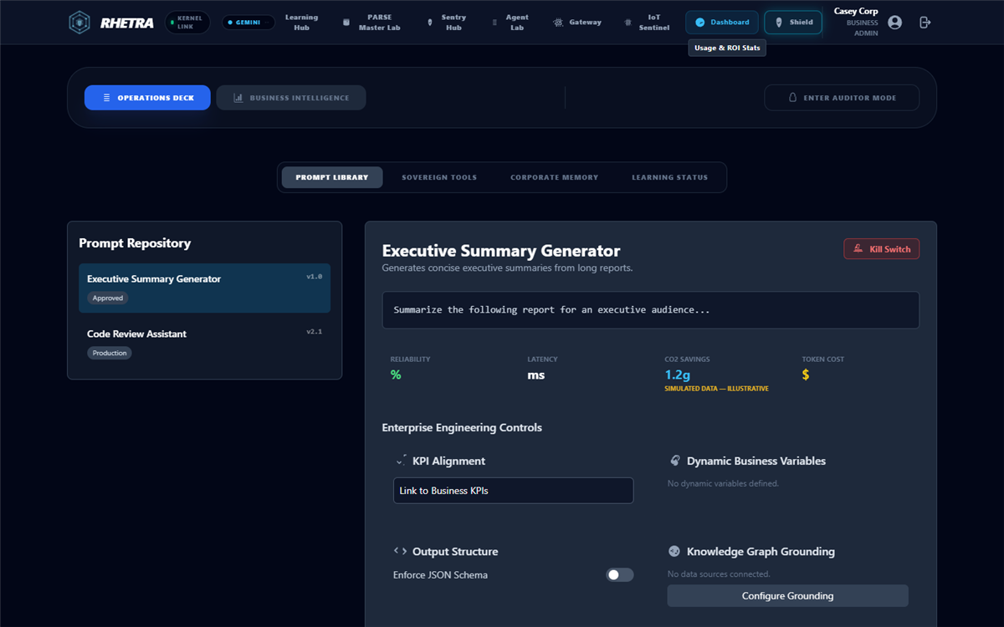Screen dimensions: 1004x627
Task: Open the Learning Hub nav item
Action: click(301, 23)
